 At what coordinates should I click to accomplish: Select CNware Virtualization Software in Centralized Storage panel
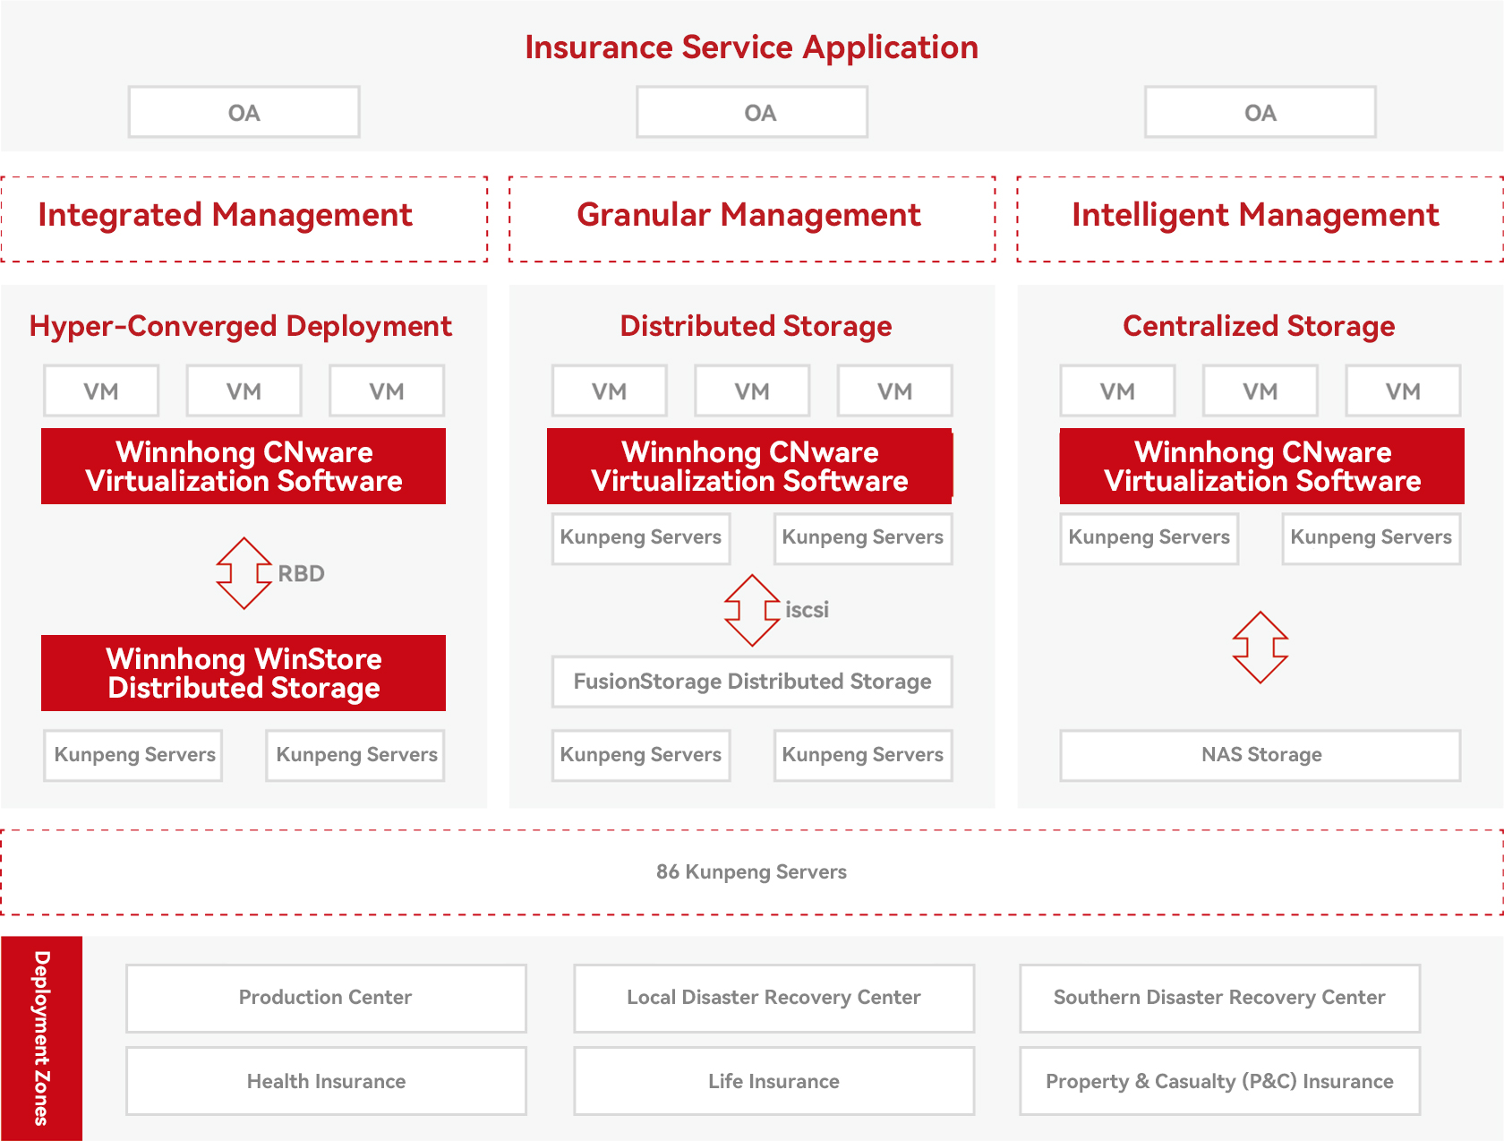point(1262,466)
